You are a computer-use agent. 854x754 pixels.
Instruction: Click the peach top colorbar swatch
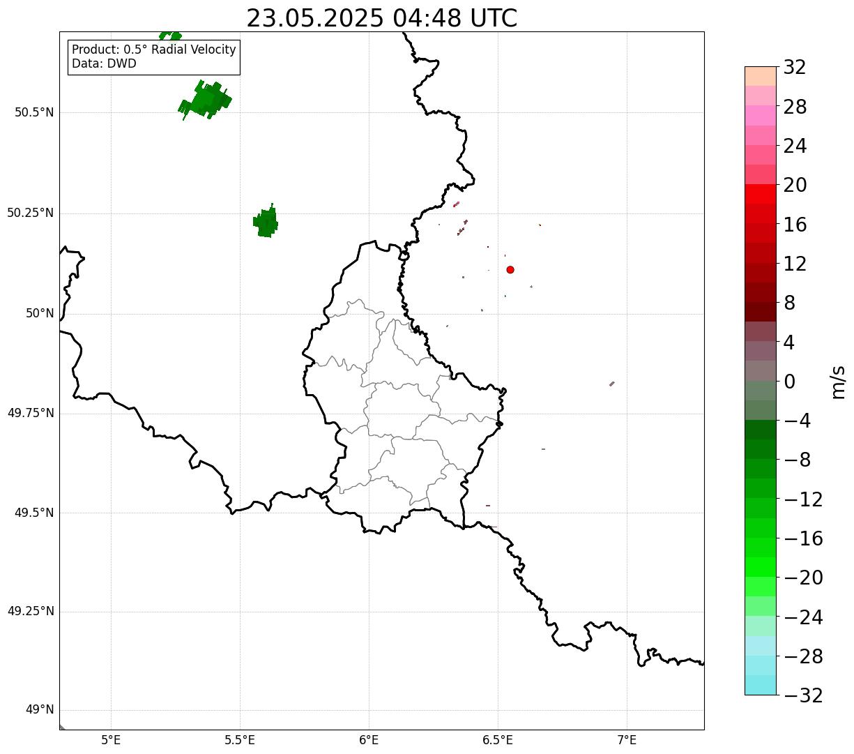click(x=761, y=76)
